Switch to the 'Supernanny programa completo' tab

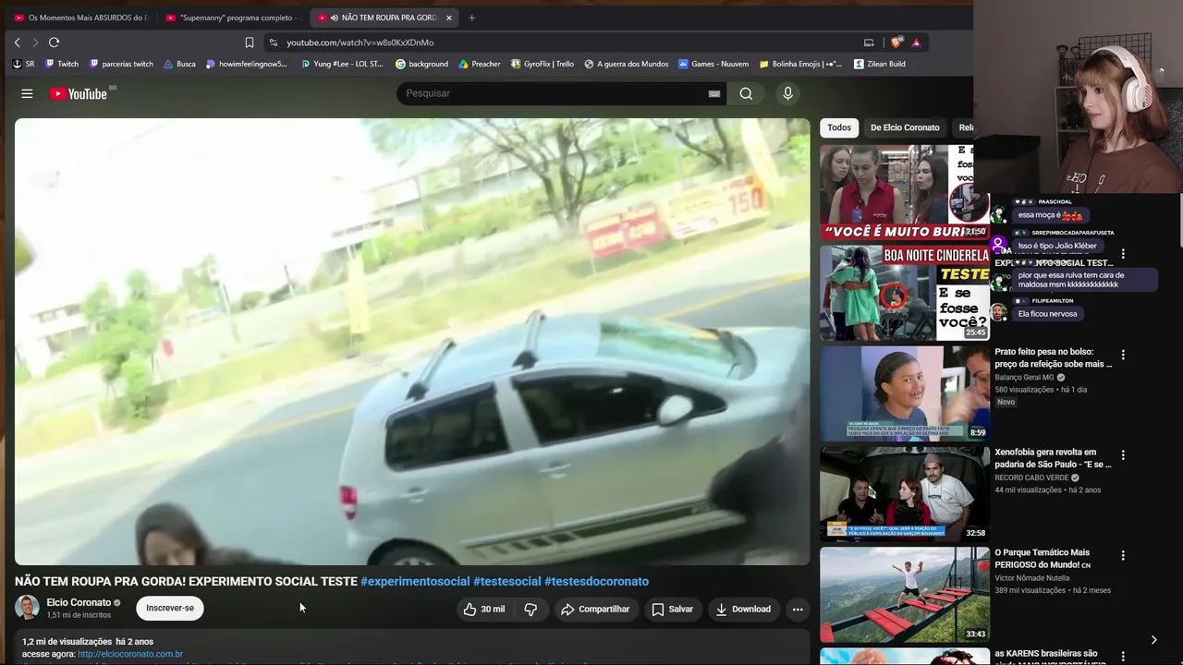pyautogui.click(x=233, y=18)
